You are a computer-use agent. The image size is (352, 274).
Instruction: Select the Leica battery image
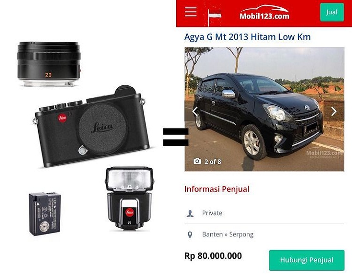[x=44, y=214]
